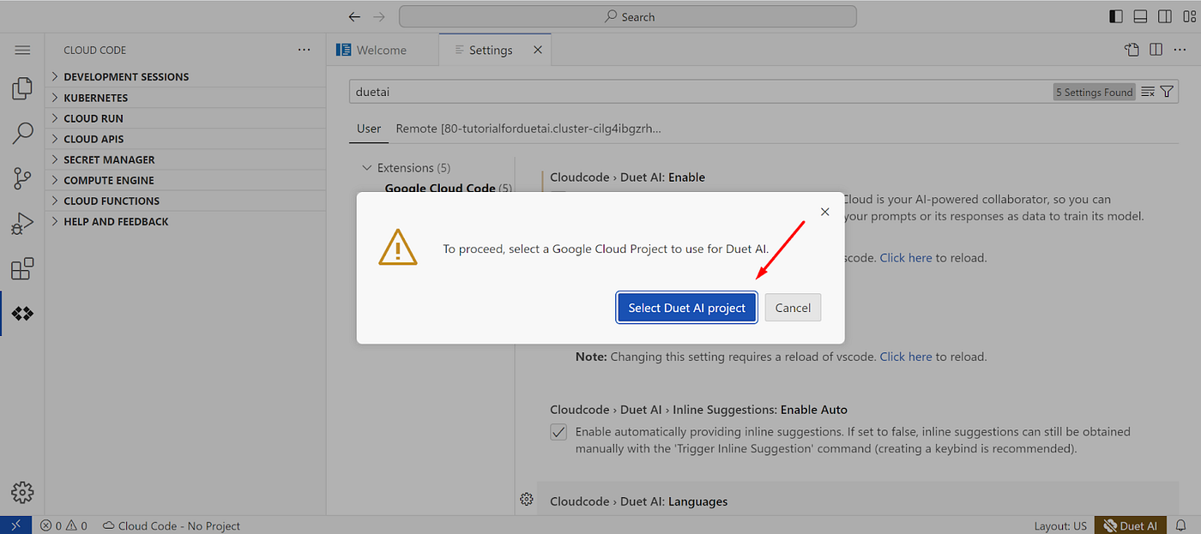Select the User settings tab

pyautogui.click(x=369, y=129)
